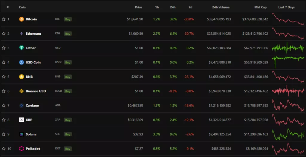The image size is (306, 157).
Task: Sort by the 7d change header
Action: pos(190,7)
